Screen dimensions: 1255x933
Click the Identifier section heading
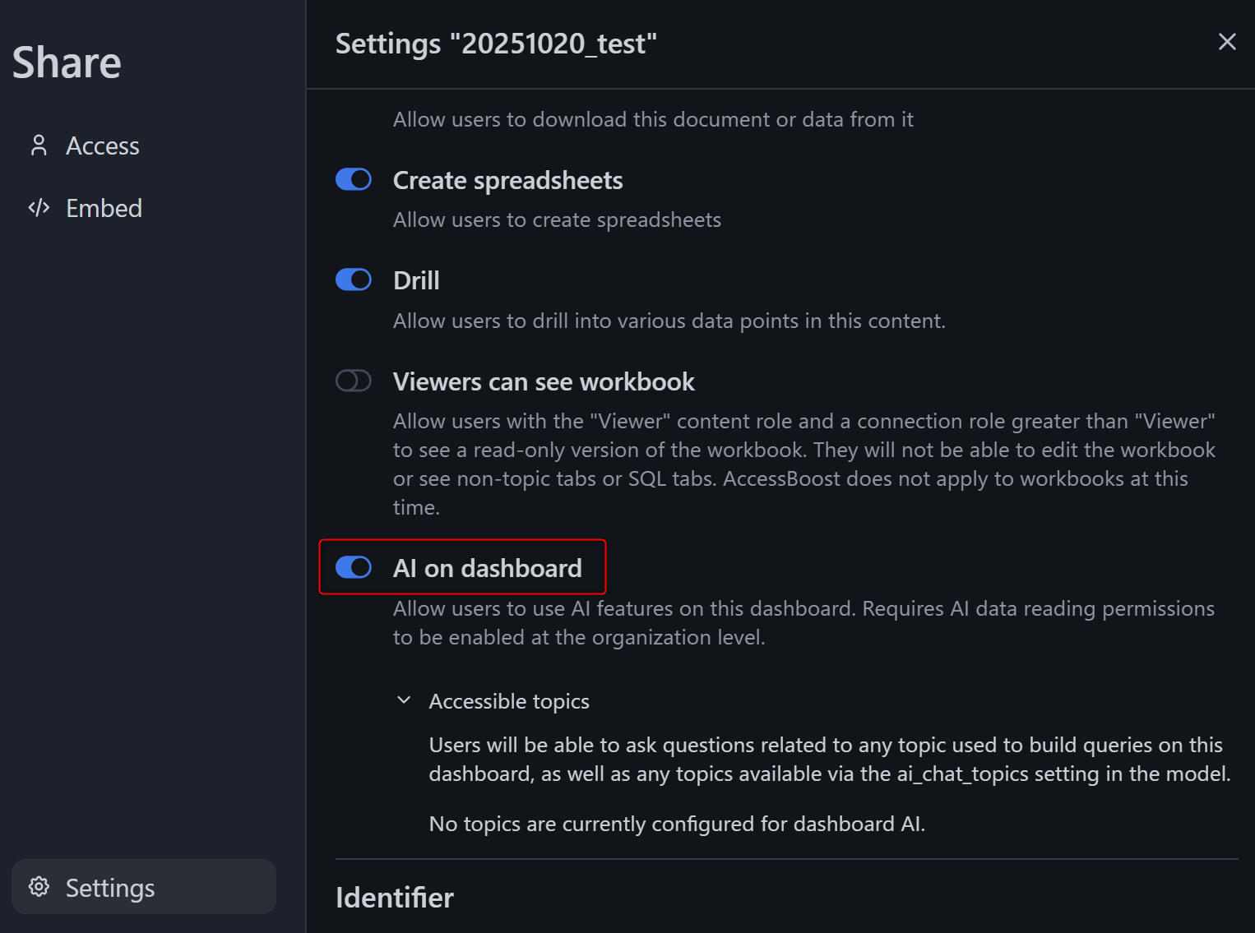coord(395,897)
